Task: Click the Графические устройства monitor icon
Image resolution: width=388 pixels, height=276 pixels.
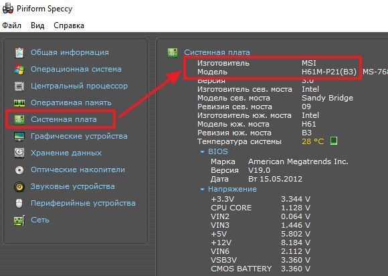Action: [19, 136]
